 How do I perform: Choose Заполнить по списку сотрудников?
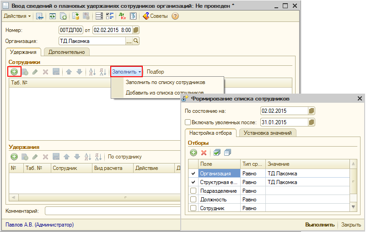(165, 82)
